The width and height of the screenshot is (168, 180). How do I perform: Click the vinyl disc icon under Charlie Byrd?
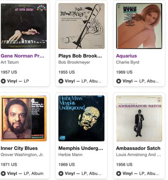(119, 81)
